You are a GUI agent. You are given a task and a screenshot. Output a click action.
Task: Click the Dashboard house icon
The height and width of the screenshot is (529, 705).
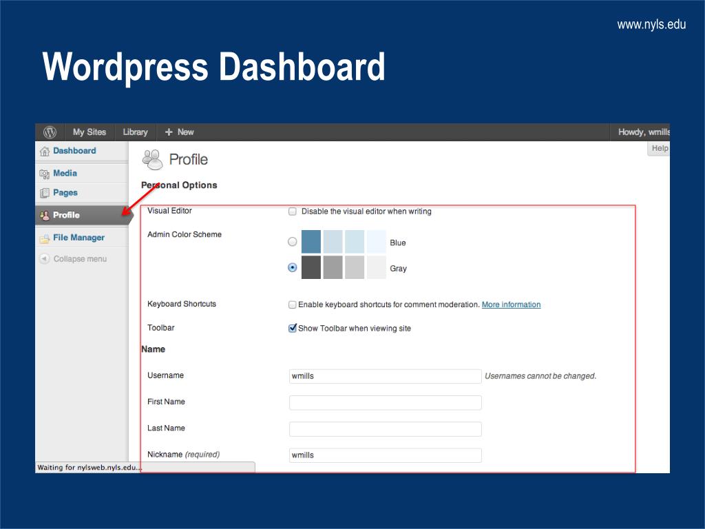(x=45, y=151)
